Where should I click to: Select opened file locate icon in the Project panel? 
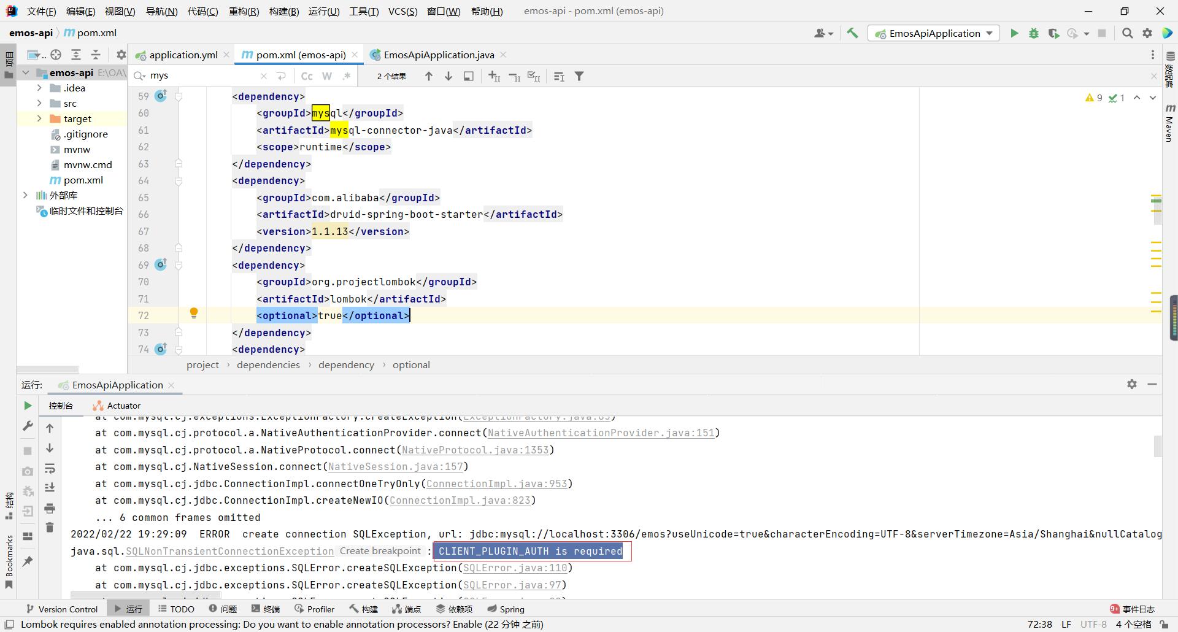click(56, 55)
